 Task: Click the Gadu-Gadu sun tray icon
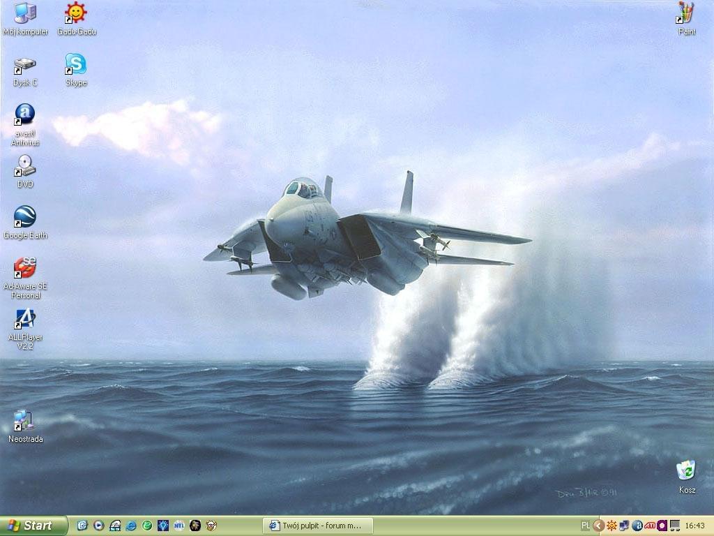pos(612,526)
